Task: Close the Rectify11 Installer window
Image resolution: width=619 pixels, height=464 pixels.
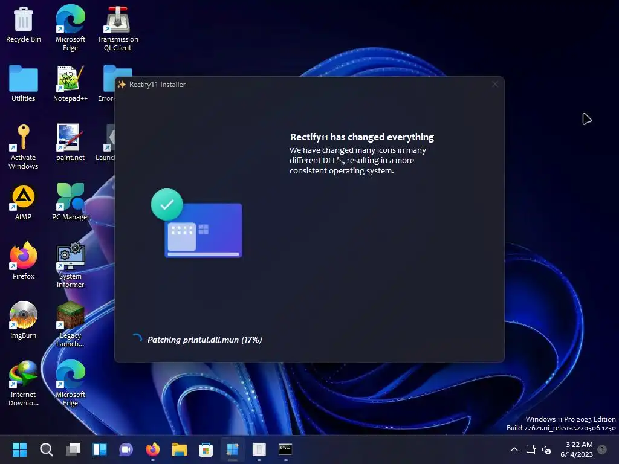Action: click(x=495, y=84)
